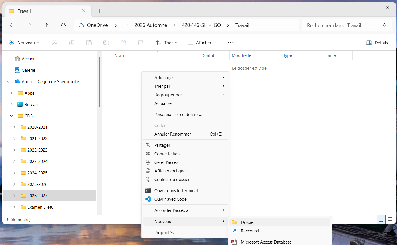Click Dossier in the Nouveau submenu

click(x=280, y=222)
